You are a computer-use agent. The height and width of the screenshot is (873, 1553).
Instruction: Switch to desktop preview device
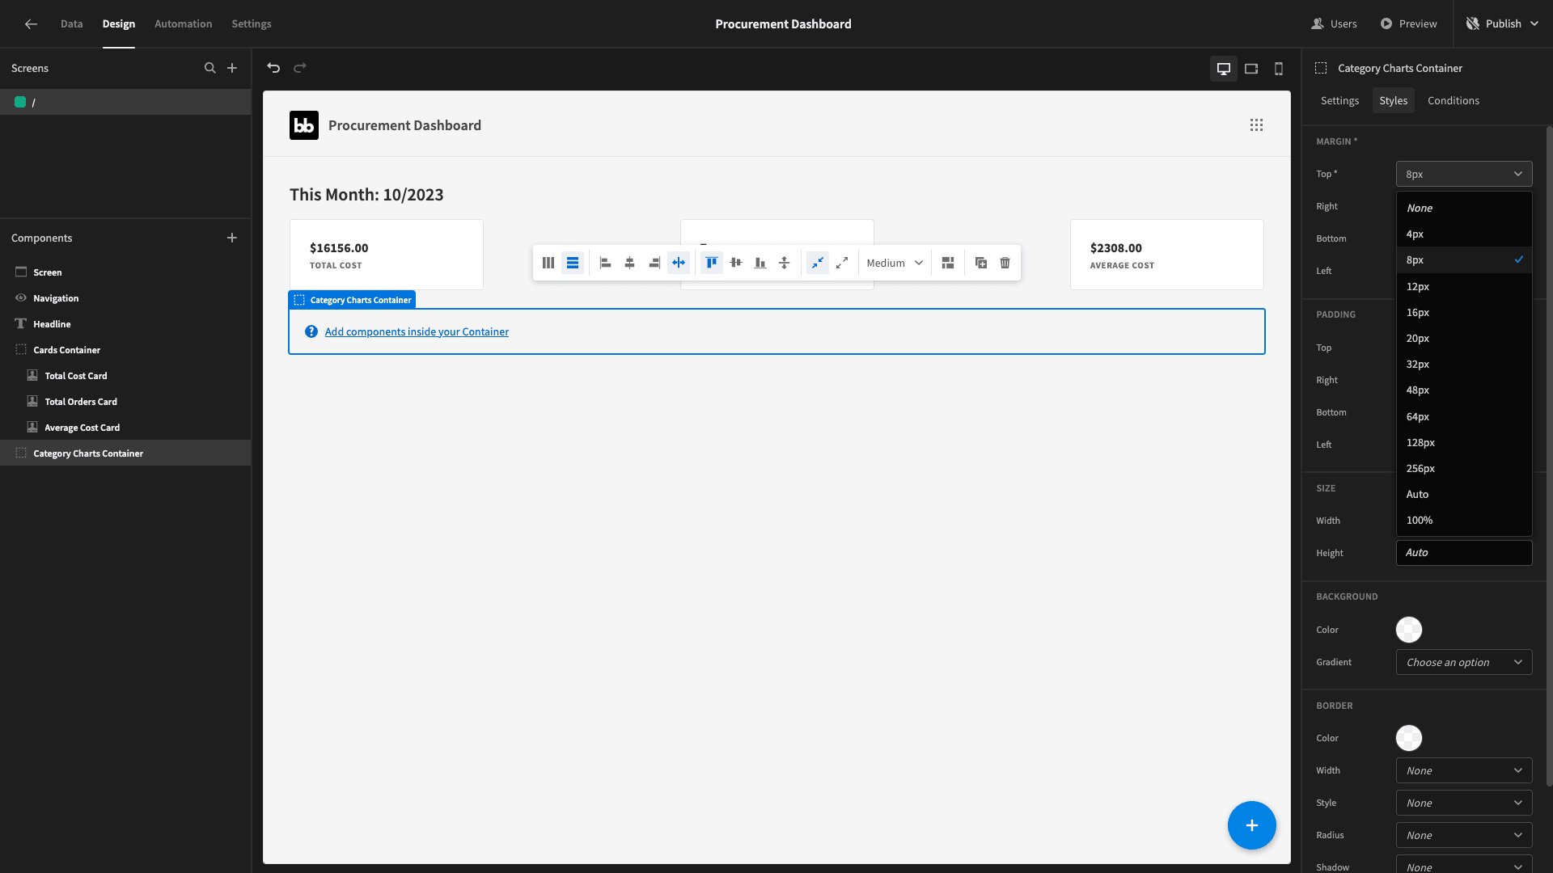click(1224, 69)
